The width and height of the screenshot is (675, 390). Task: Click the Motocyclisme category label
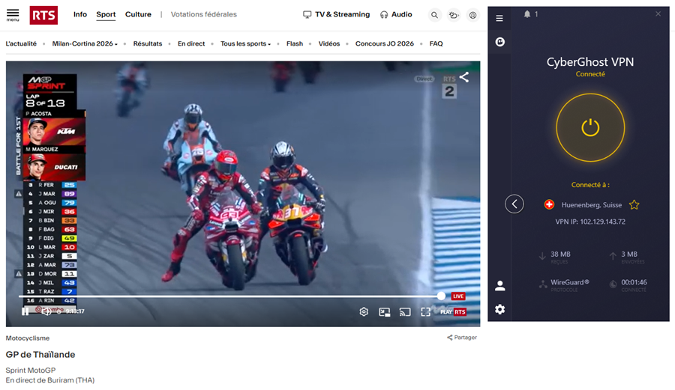(x=28, y=338)
